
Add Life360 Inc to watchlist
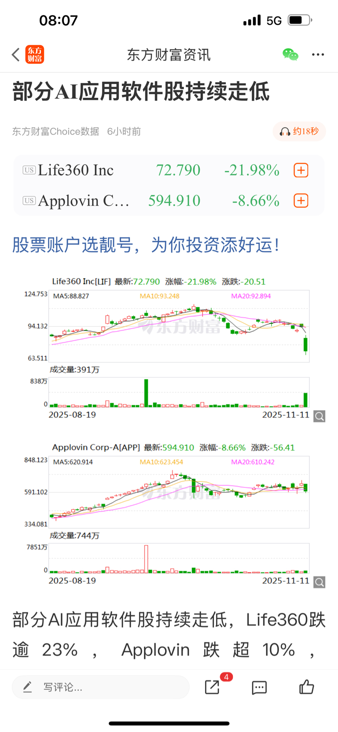click(x=301, y=170)
